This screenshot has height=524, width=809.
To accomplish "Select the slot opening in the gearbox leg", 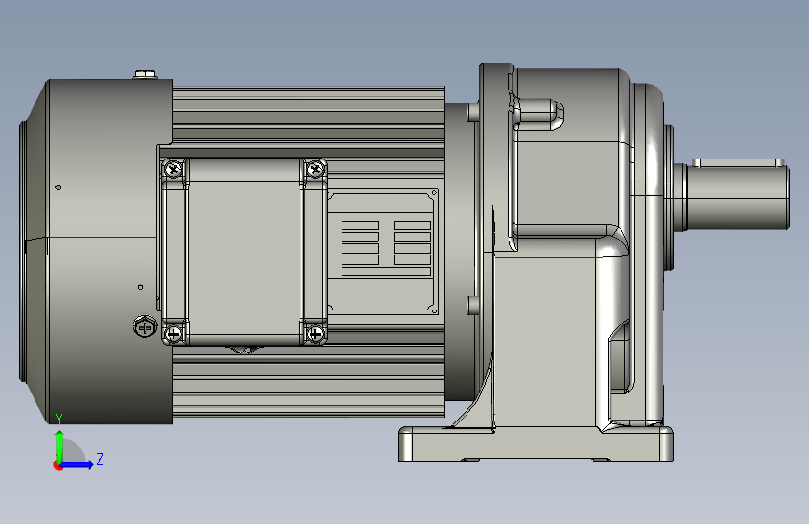I will 620,357.
